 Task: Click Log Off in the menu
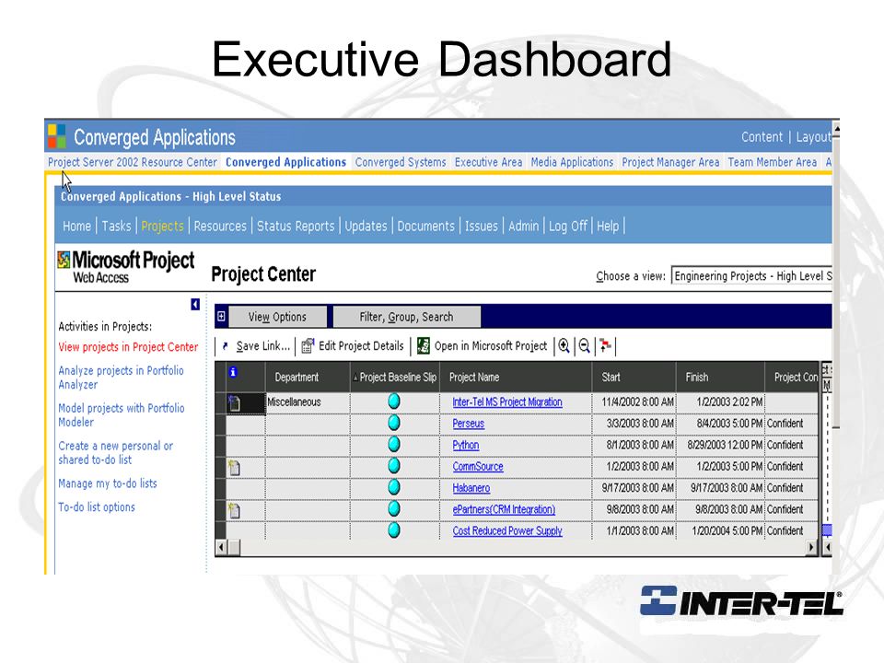point(568,227)
